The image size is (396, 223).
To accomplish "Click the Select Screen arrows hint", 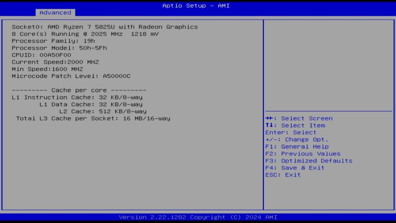I will pos(299,118).
